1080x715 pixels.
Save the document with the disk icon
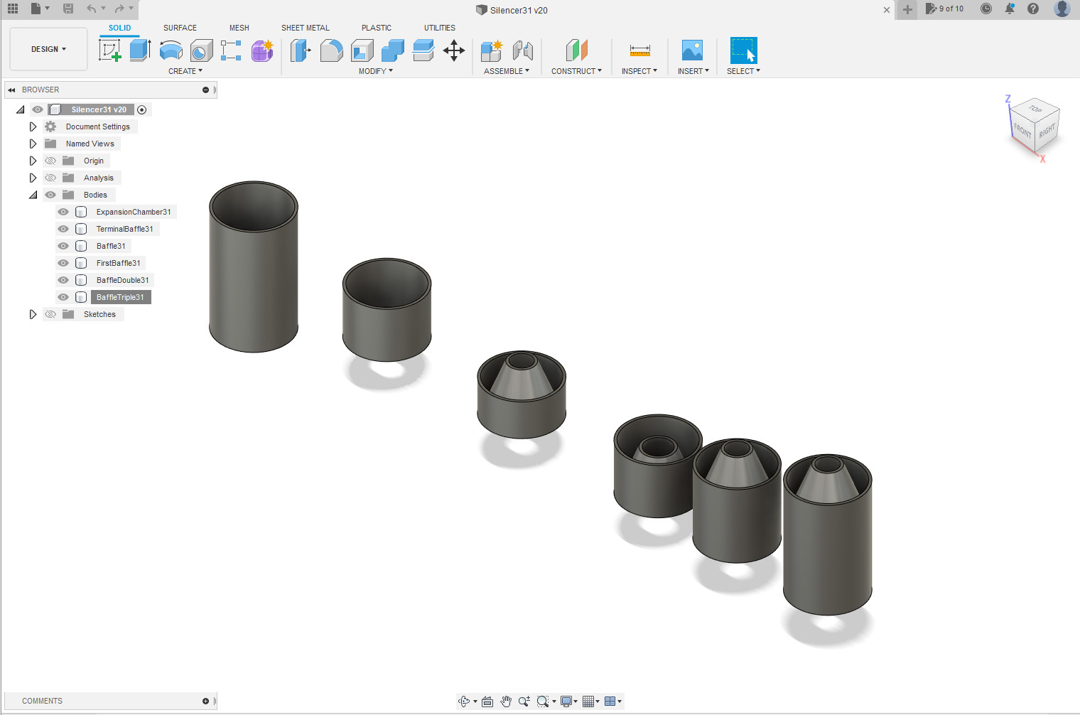tap(68, 9)
